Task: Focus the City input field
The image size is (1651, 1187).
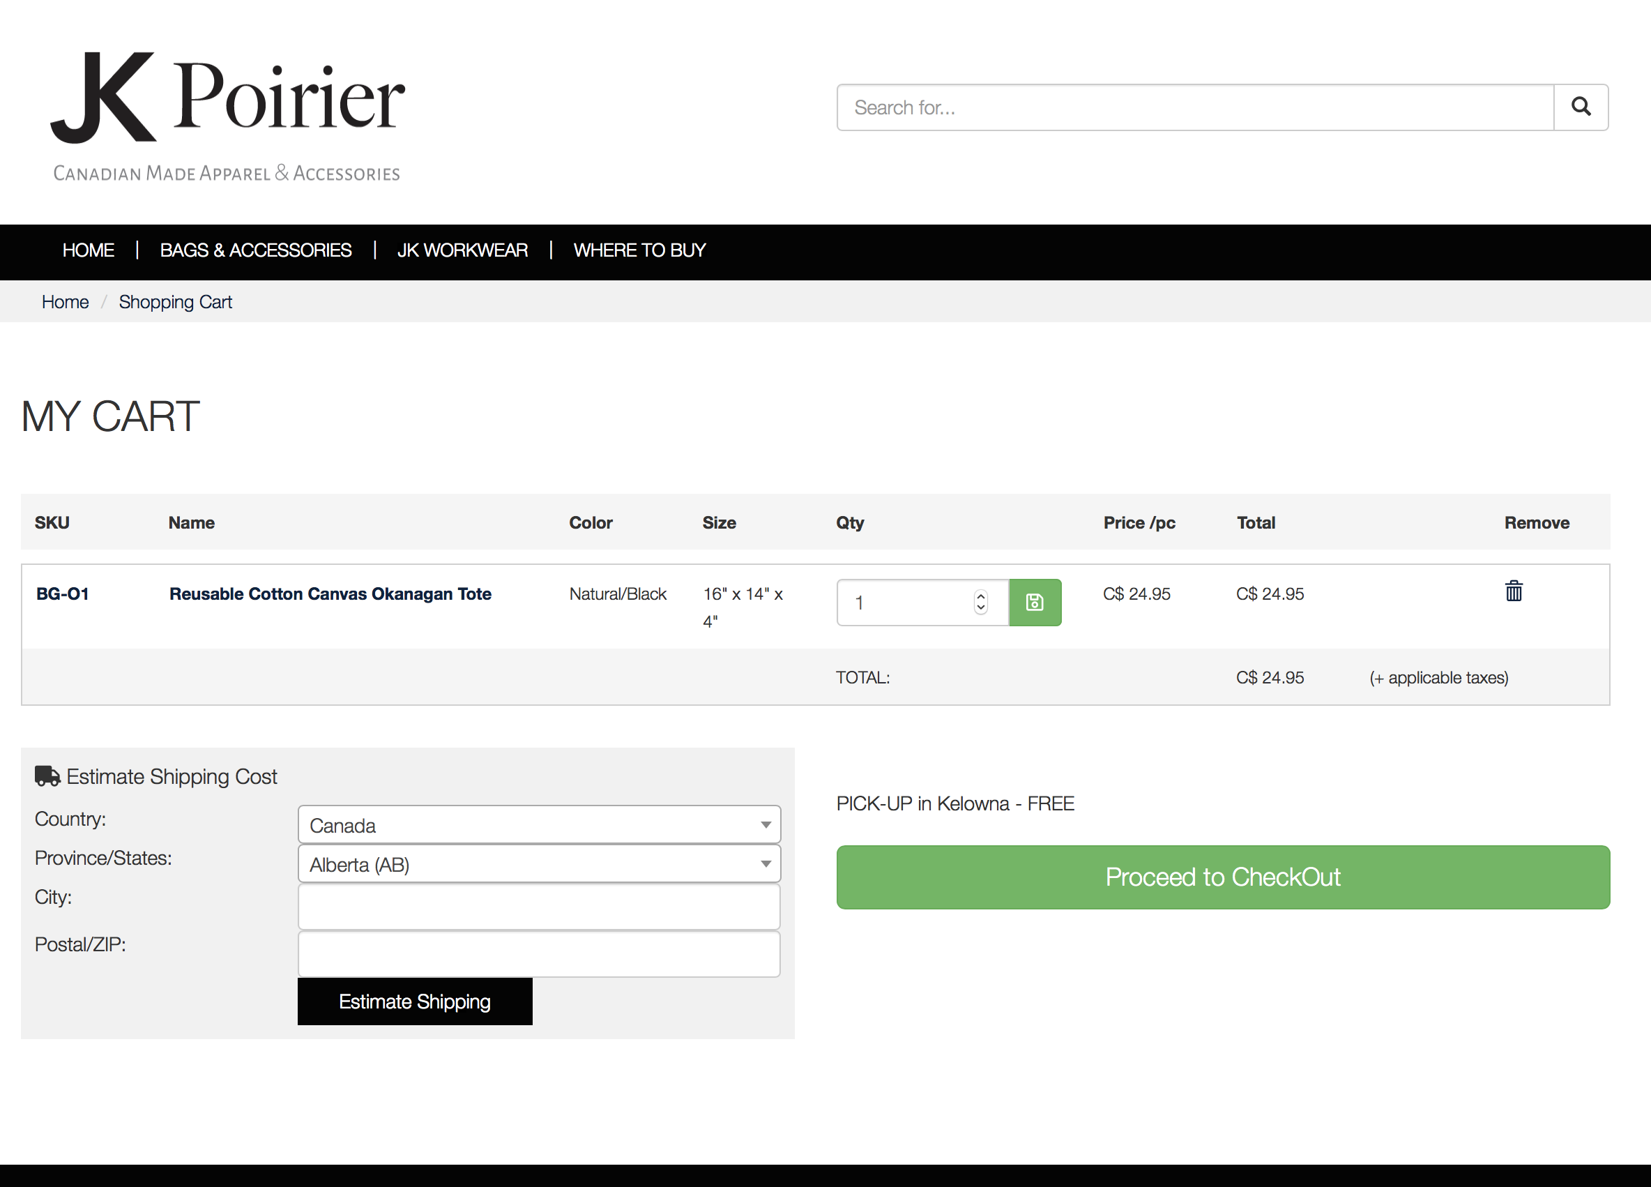Action: (540, 907)
